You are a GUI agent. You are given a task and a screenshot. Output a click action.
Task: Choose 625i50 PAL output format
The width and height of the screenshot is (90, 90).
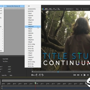click(33, 11)
